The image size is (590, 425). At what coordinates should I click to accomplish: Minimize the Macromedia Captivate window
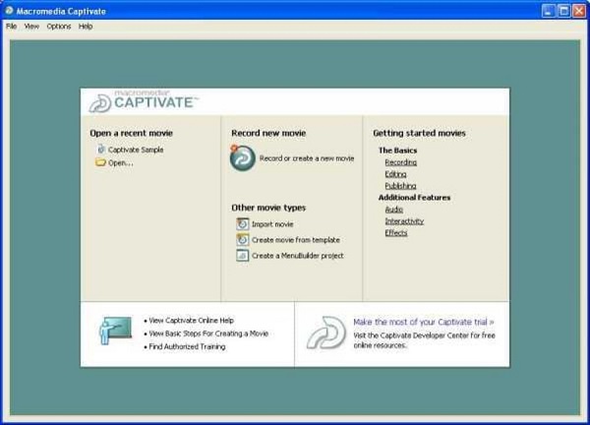549,11
